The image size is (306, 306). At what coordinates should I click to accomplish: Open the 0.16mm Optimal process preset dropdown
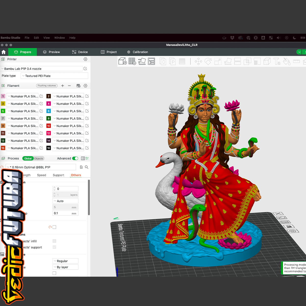point(41,167)
